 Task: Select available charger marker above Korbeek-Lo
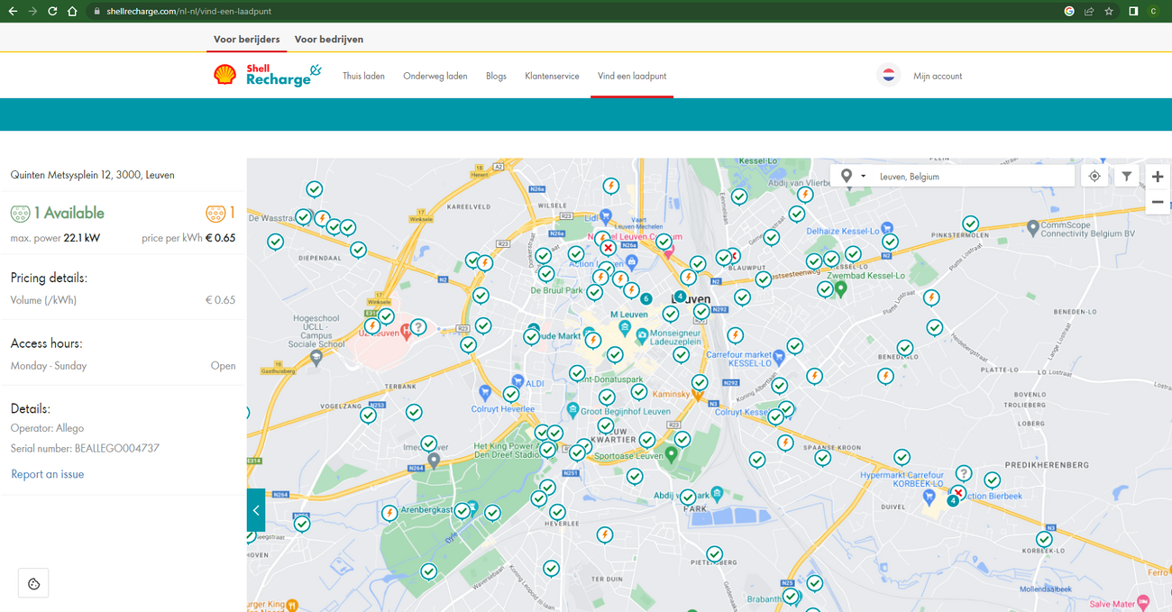click(1044, 539)
